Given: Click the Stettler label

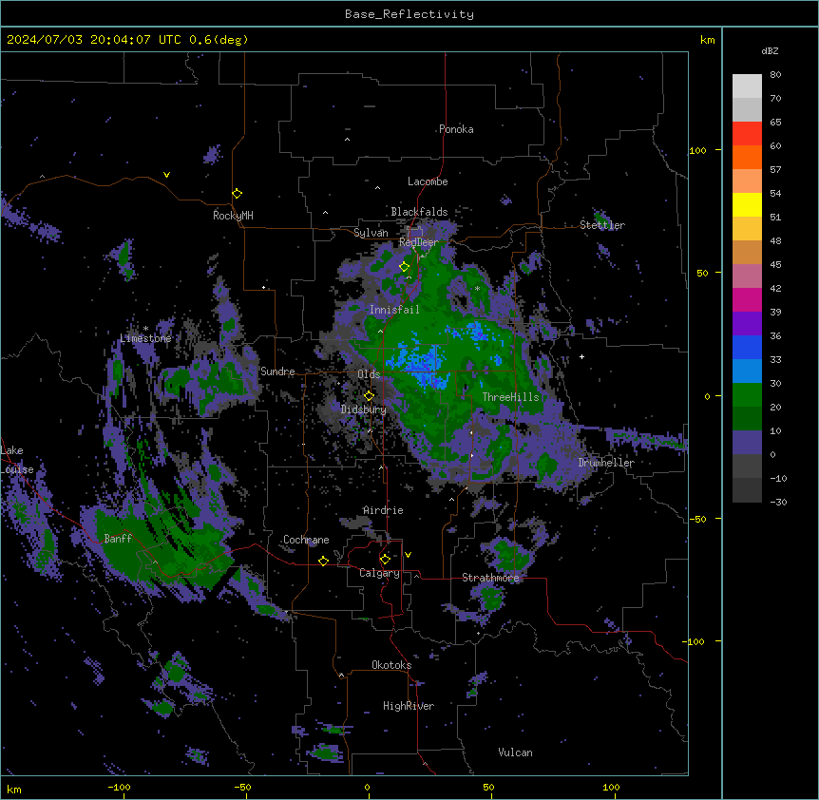Looking at the screenshot, I should [602, 225].
